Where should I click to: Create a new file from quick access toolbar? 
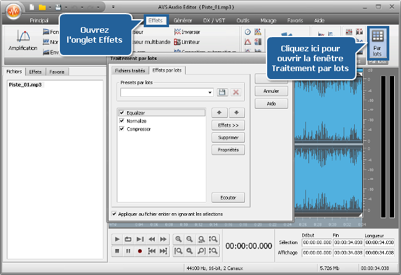tap(31, 7)
